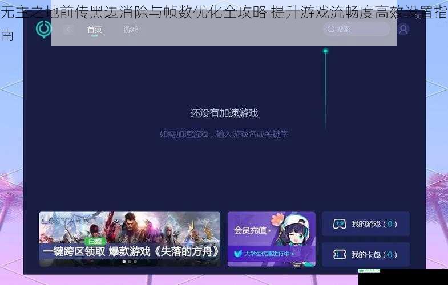Go back with the left arrow

[x=68, y=30]
